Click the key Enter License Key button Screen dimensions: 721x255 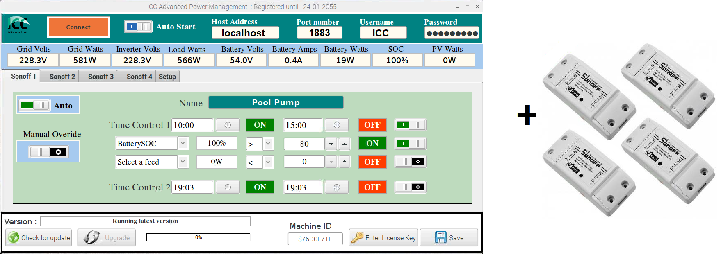tap(383, 238)
